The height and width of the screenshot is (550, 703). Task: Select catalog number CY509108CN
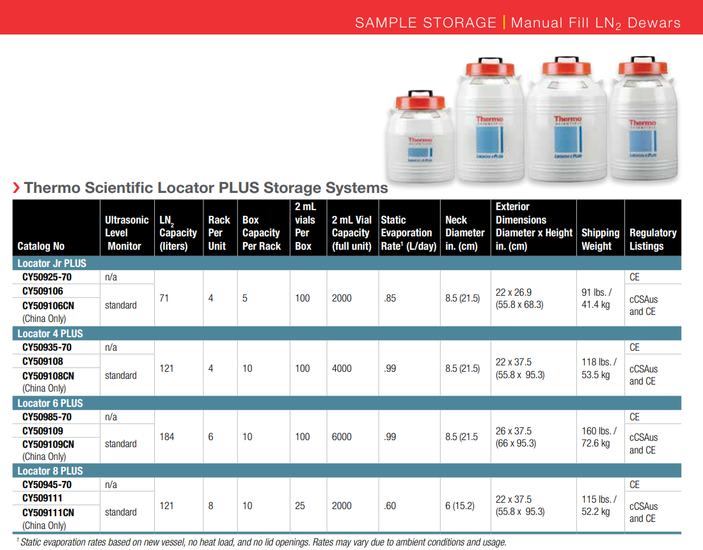click(48, 376)
